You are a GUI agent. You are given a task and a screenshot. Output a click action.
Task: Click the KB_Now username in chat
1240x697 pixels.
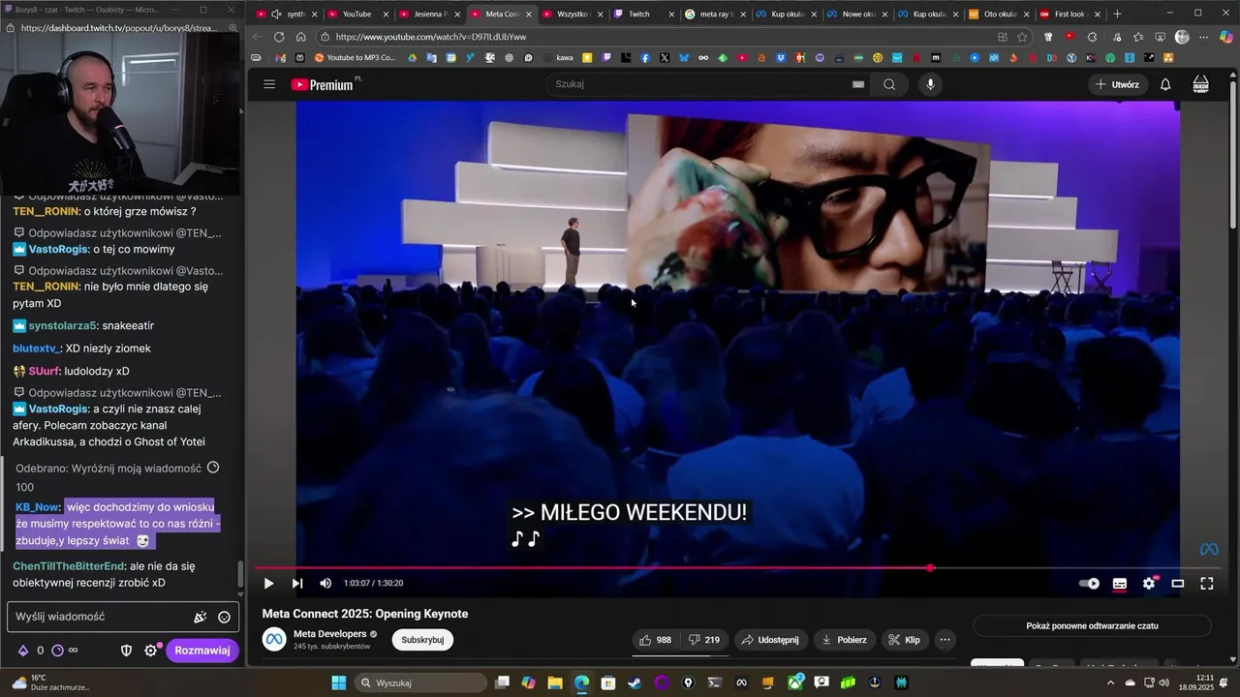tap(37, 507)
